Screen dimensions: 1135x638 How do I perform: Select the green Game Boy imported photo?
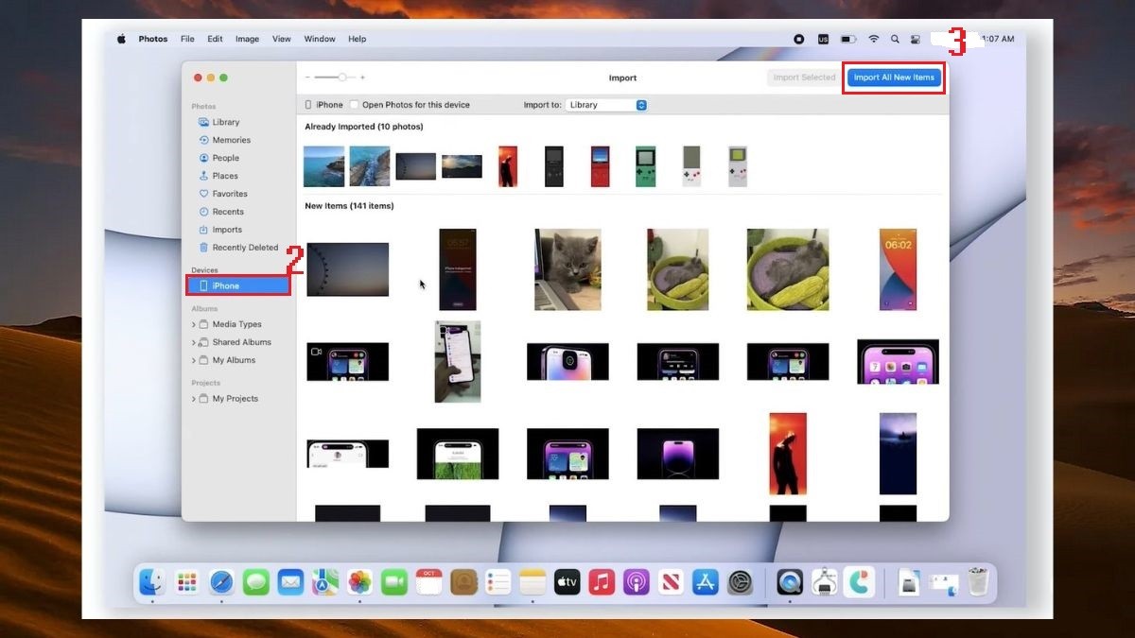[x=645, y=166]
